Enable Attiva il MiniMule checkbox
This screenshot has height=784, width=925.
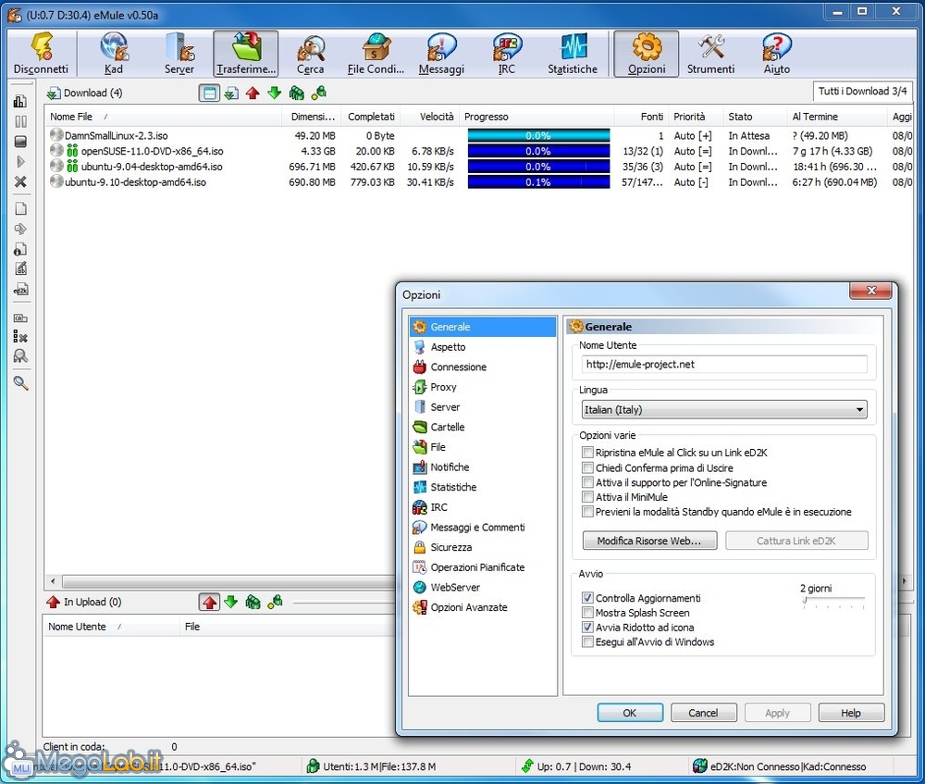(x=587, y=497)
